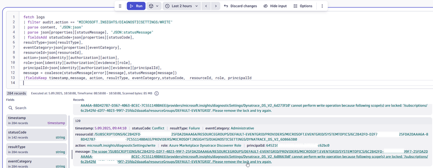Select the eventCategory field in Fields list
The height and width of the screenshot is (168, 433).
point(37,164)
